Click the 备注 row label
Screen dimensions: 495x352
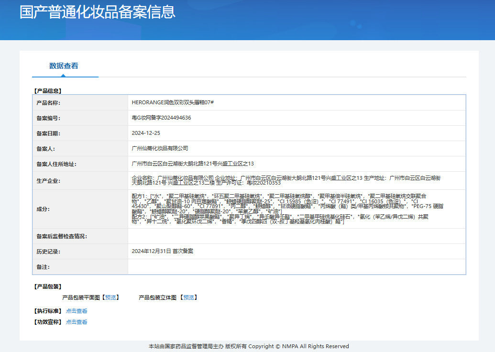point(43,267)
